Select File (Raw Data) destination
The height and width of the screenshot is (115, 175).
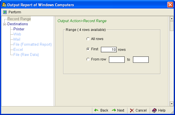pos(26,55)
